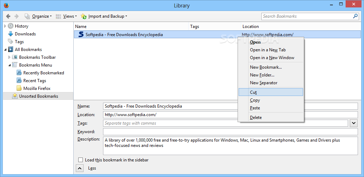Click the Tags label icon in sidebar

click(11, 41)
